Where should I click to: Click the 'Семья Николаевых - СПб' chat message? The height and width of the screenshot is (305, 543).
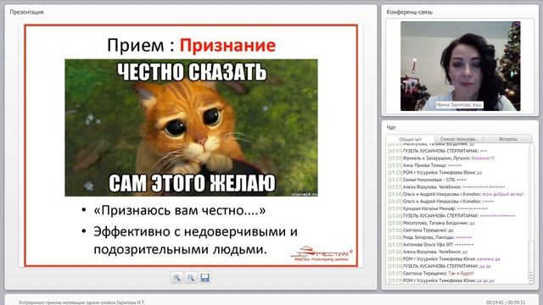coord(428,180)
